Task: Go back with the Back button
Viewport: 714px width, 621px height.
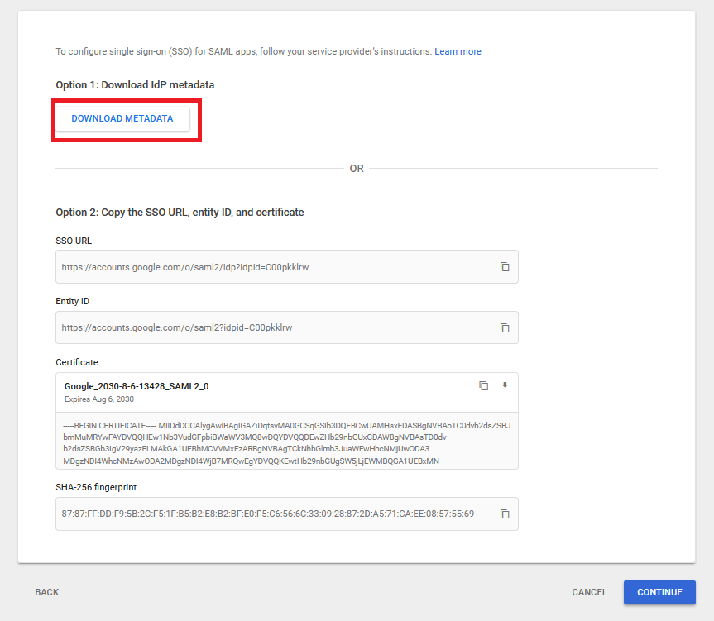Action: point(47,592)
